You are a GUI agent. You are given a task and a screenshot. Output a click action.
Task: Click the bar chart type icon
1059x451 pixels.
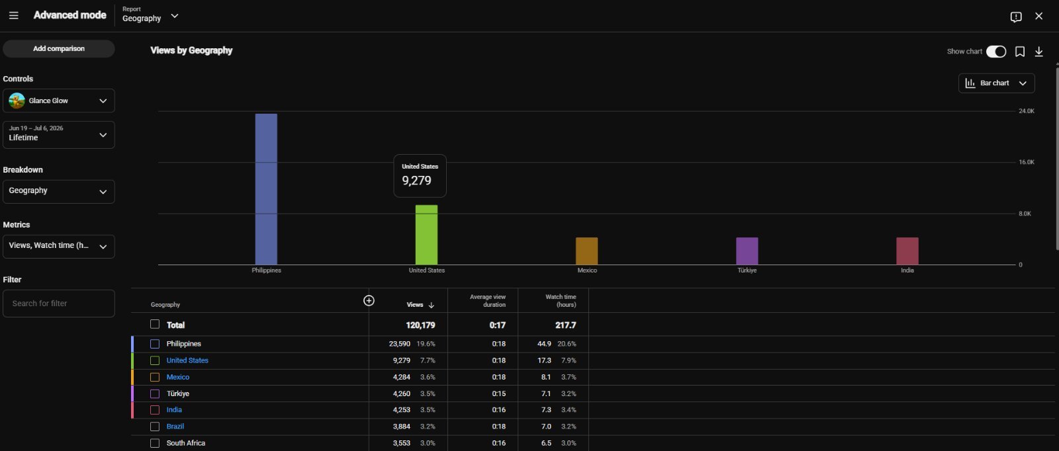coord(970,83)
